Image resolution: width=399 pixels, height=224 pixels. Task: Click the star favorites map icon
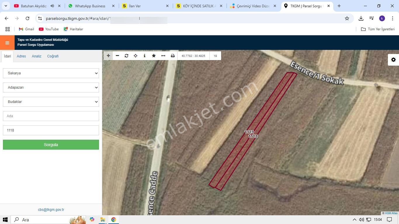click(x=154, y=56)
